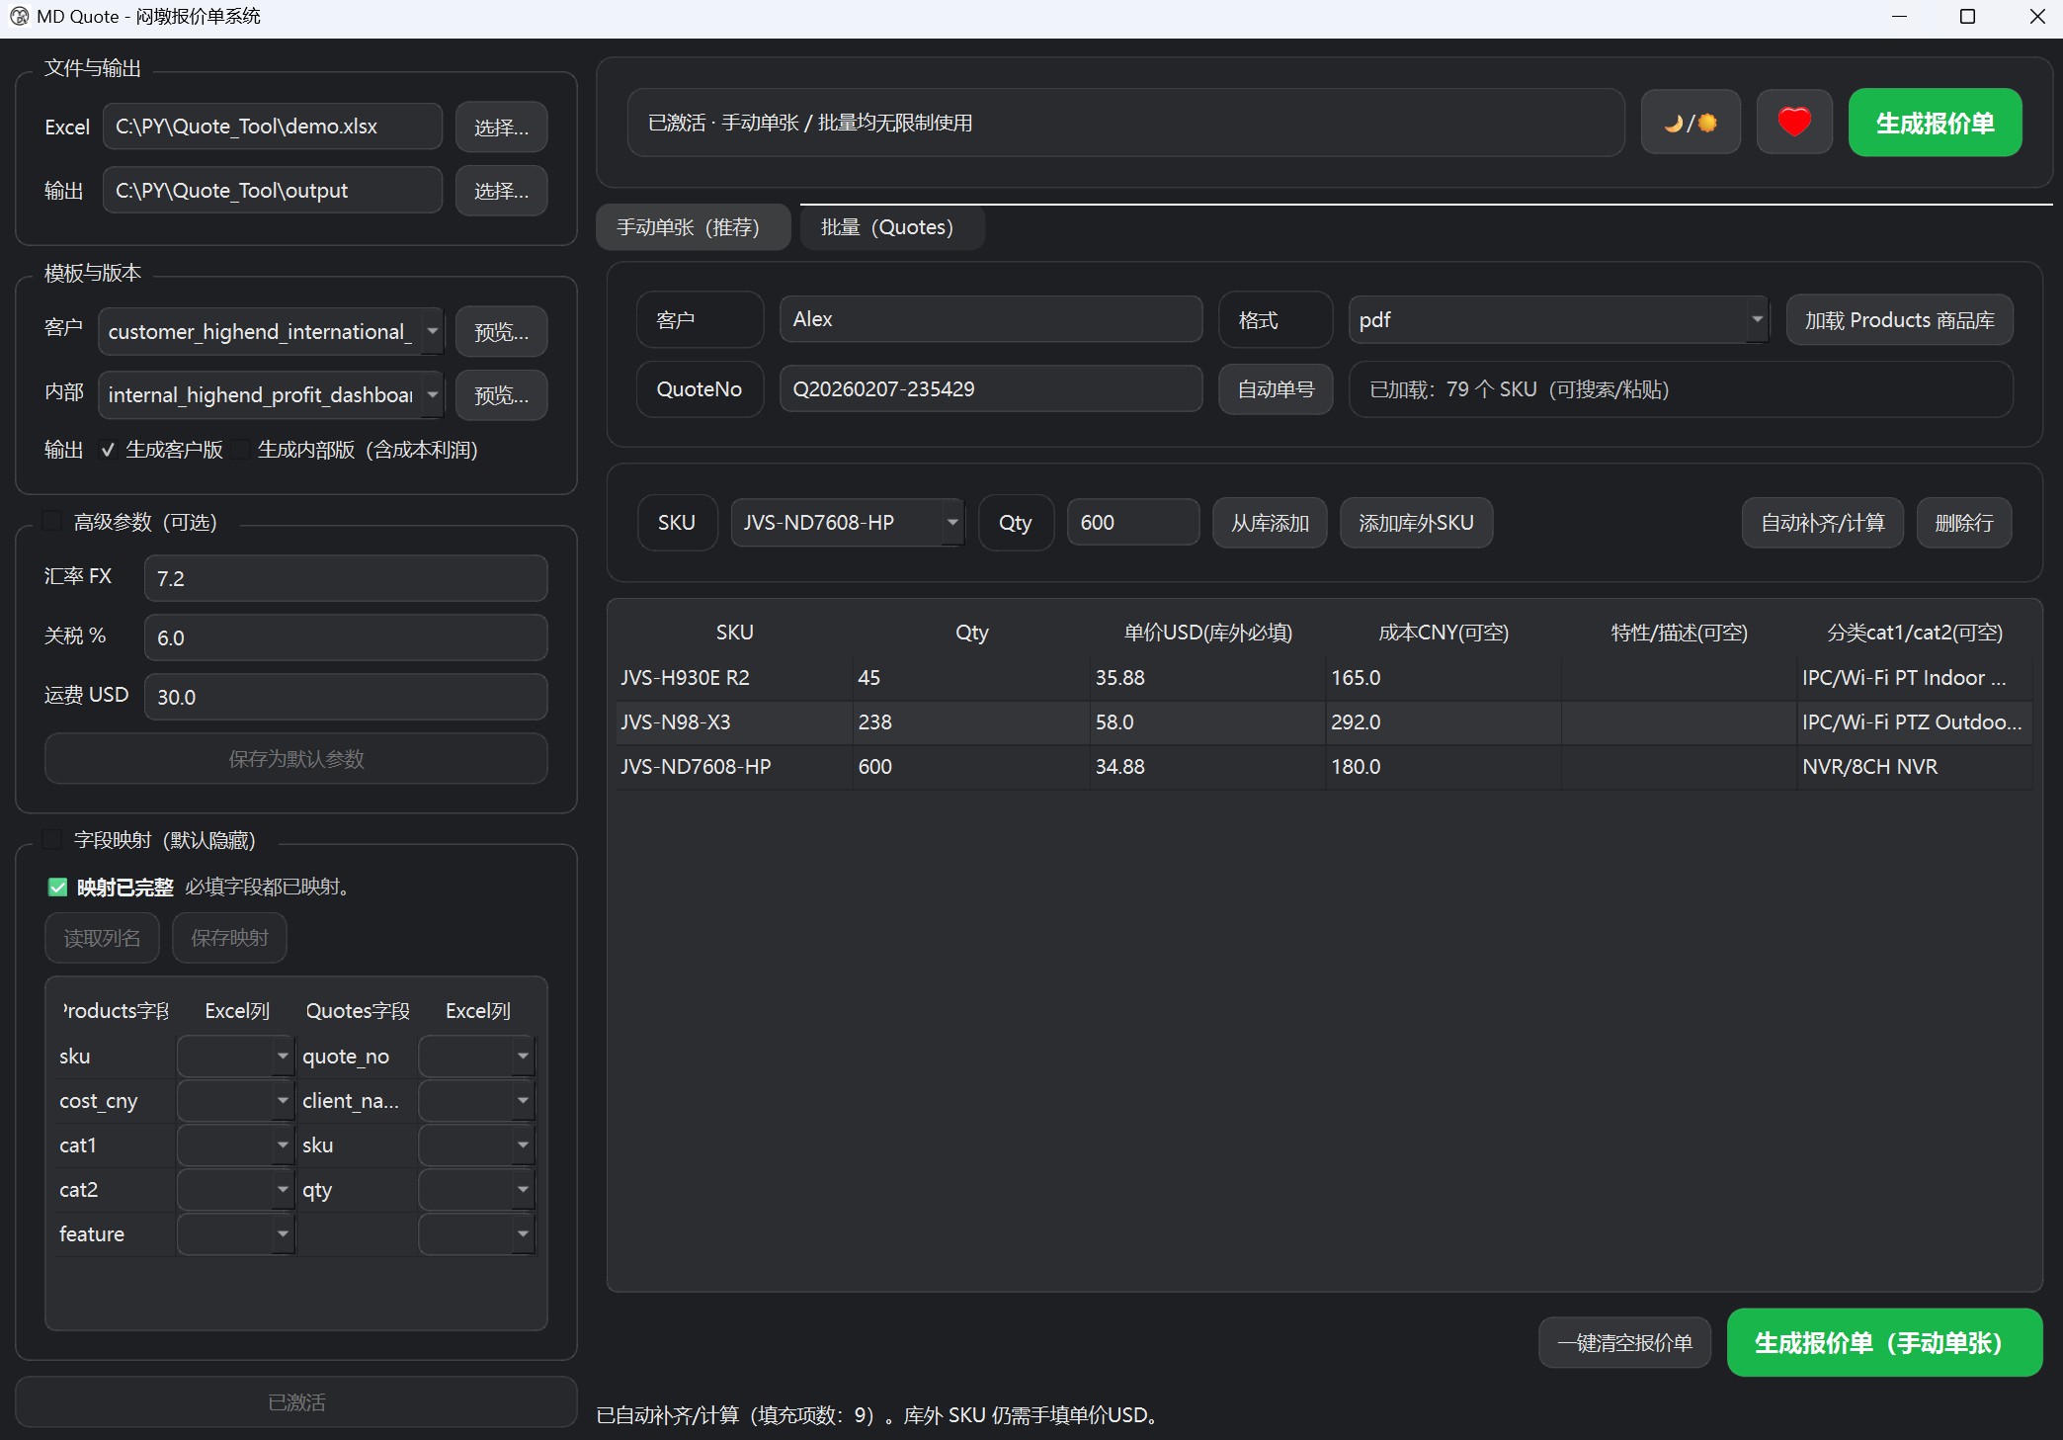Click the MD Quote app icon in title bar

pyautogui.click(x=18, y=16)
